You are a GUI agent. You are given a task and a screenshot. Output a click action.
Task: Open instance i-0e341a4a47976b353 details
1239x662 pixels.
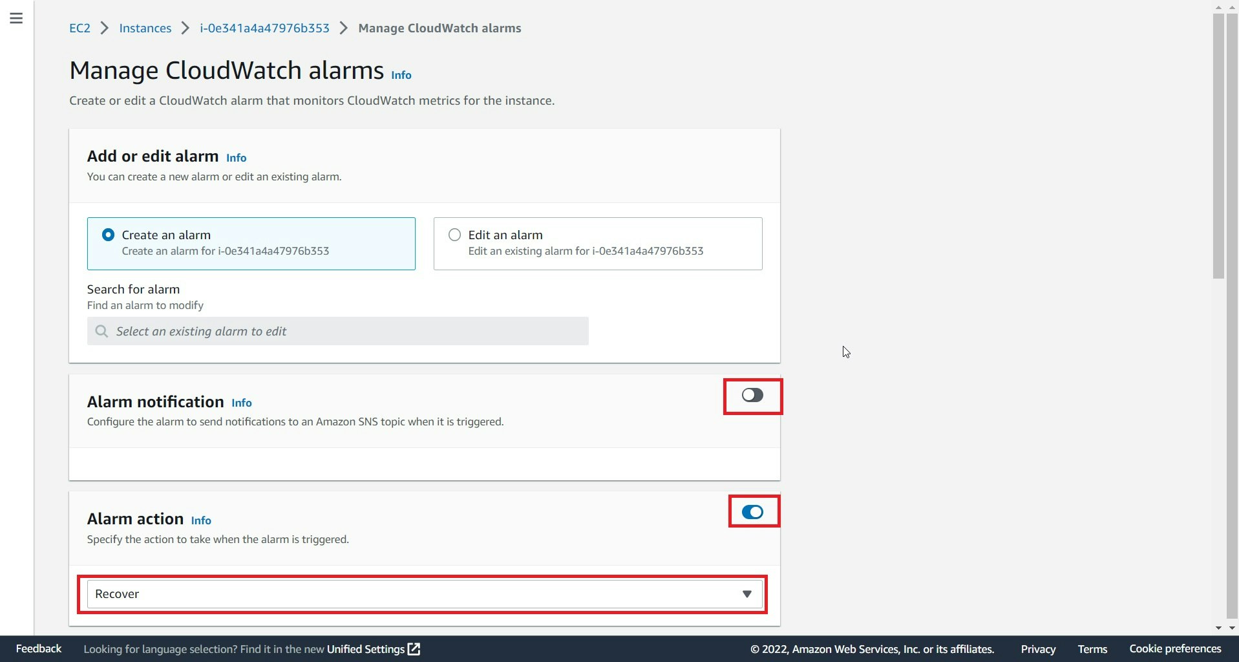pyautogui.click(x=263, y=28)
